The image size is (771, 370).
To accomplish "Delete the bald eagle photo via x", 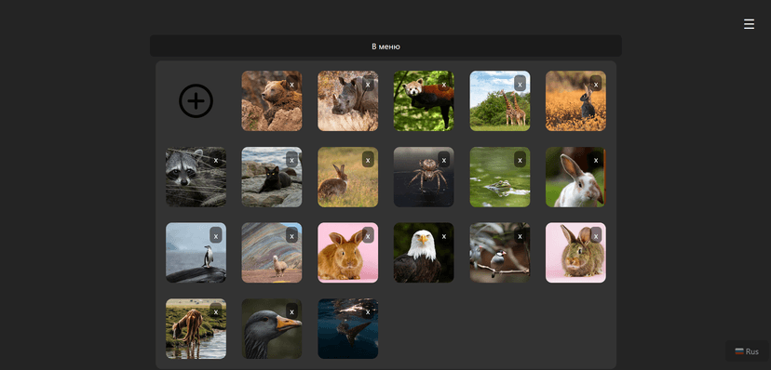I will (444, 235).
